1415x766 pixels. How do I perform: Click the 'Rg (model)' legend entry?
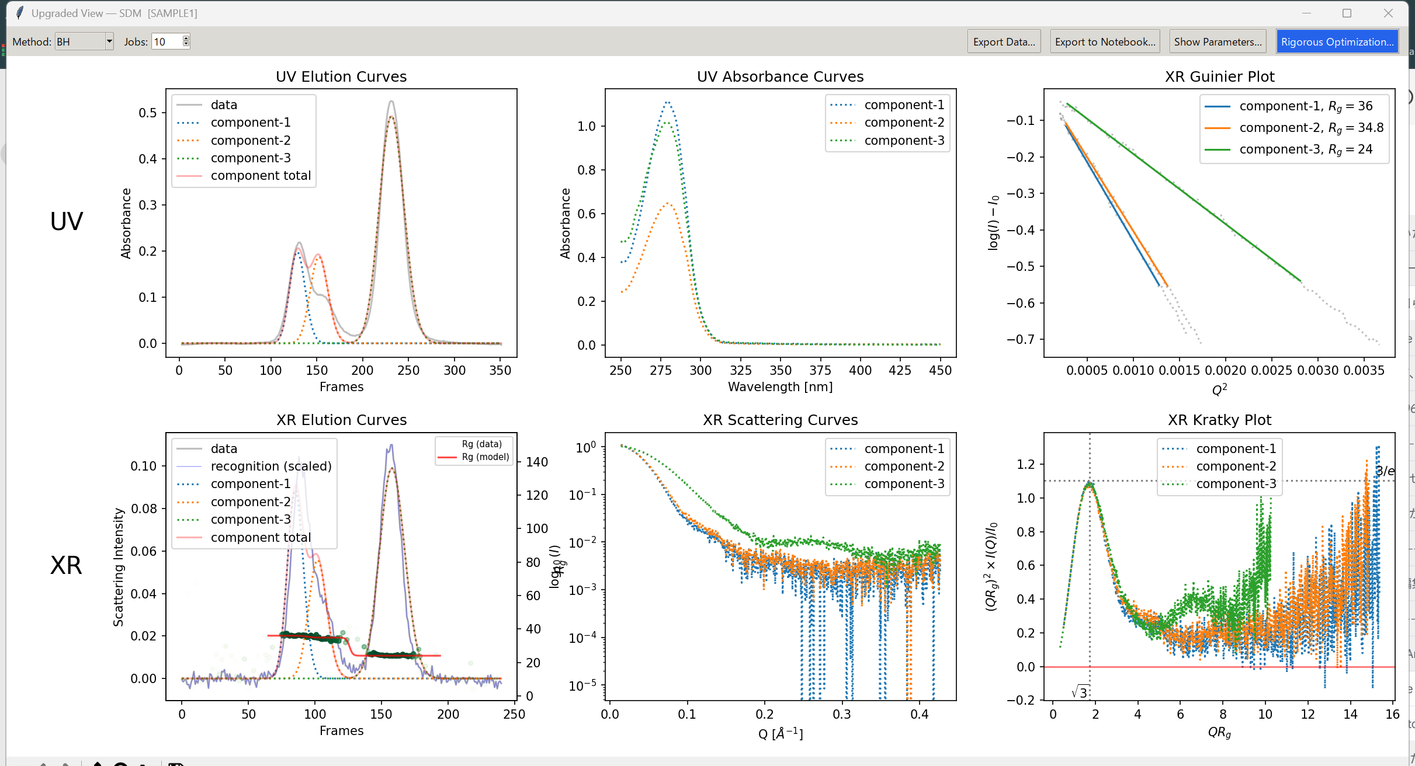pyautogui.click(x=485, y=457)
